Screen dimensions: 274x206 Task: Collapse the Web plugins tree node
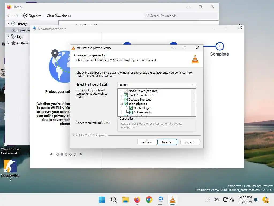[x=121, y=104]
